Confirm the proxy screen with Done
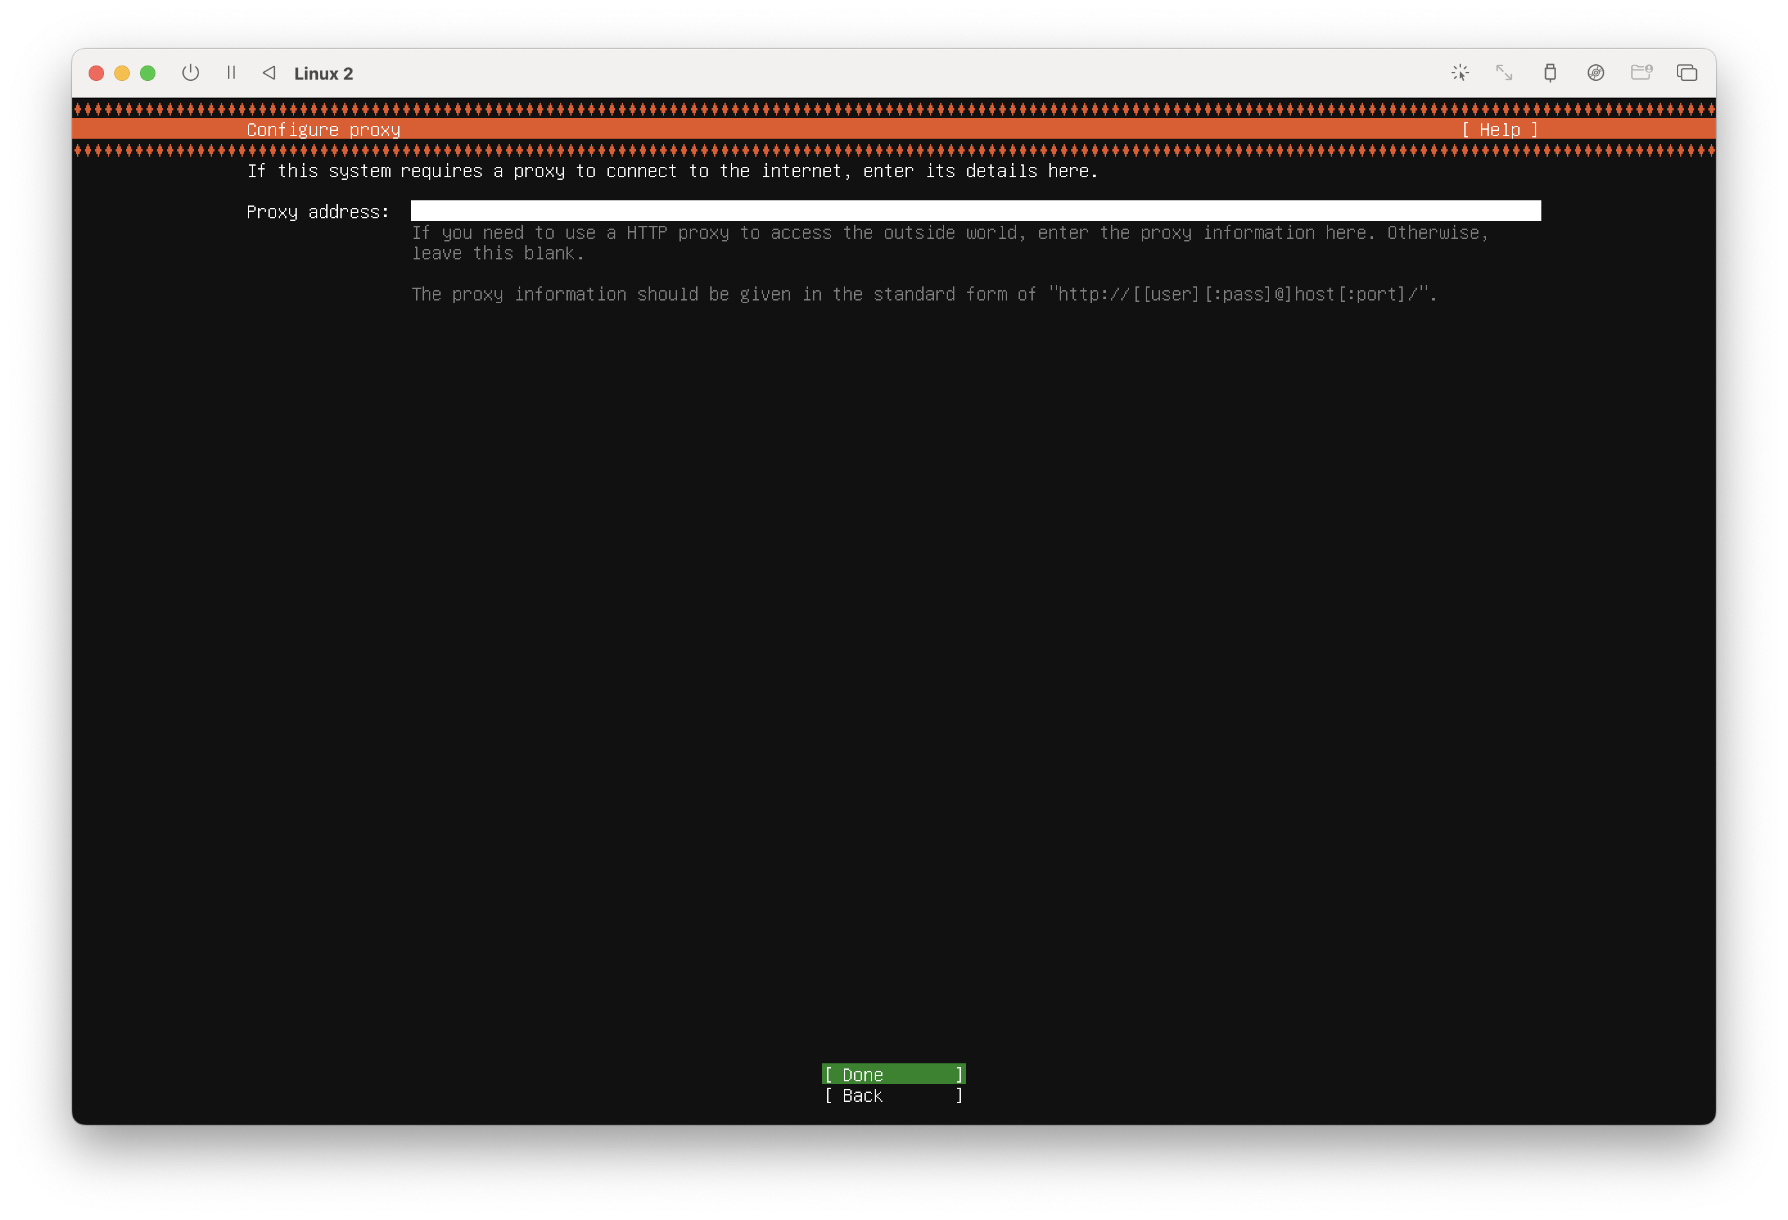This screenshot has height=1220, width=1788. [893, 1074]
